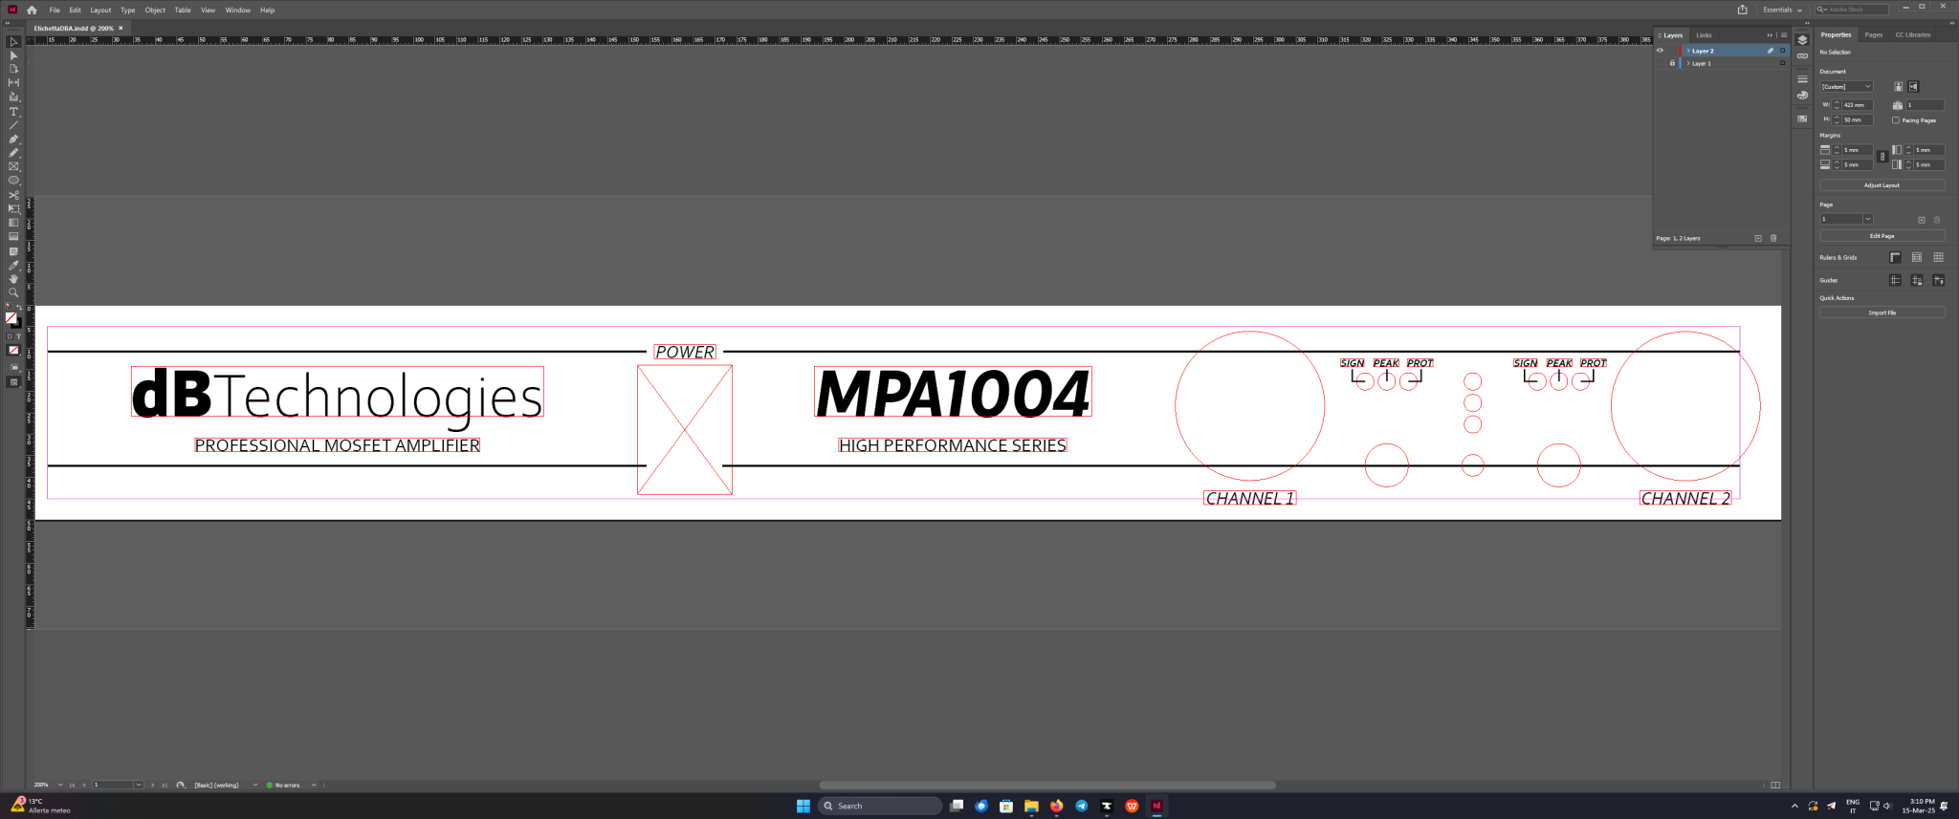Toggle show guides button

click(1895, 280)
